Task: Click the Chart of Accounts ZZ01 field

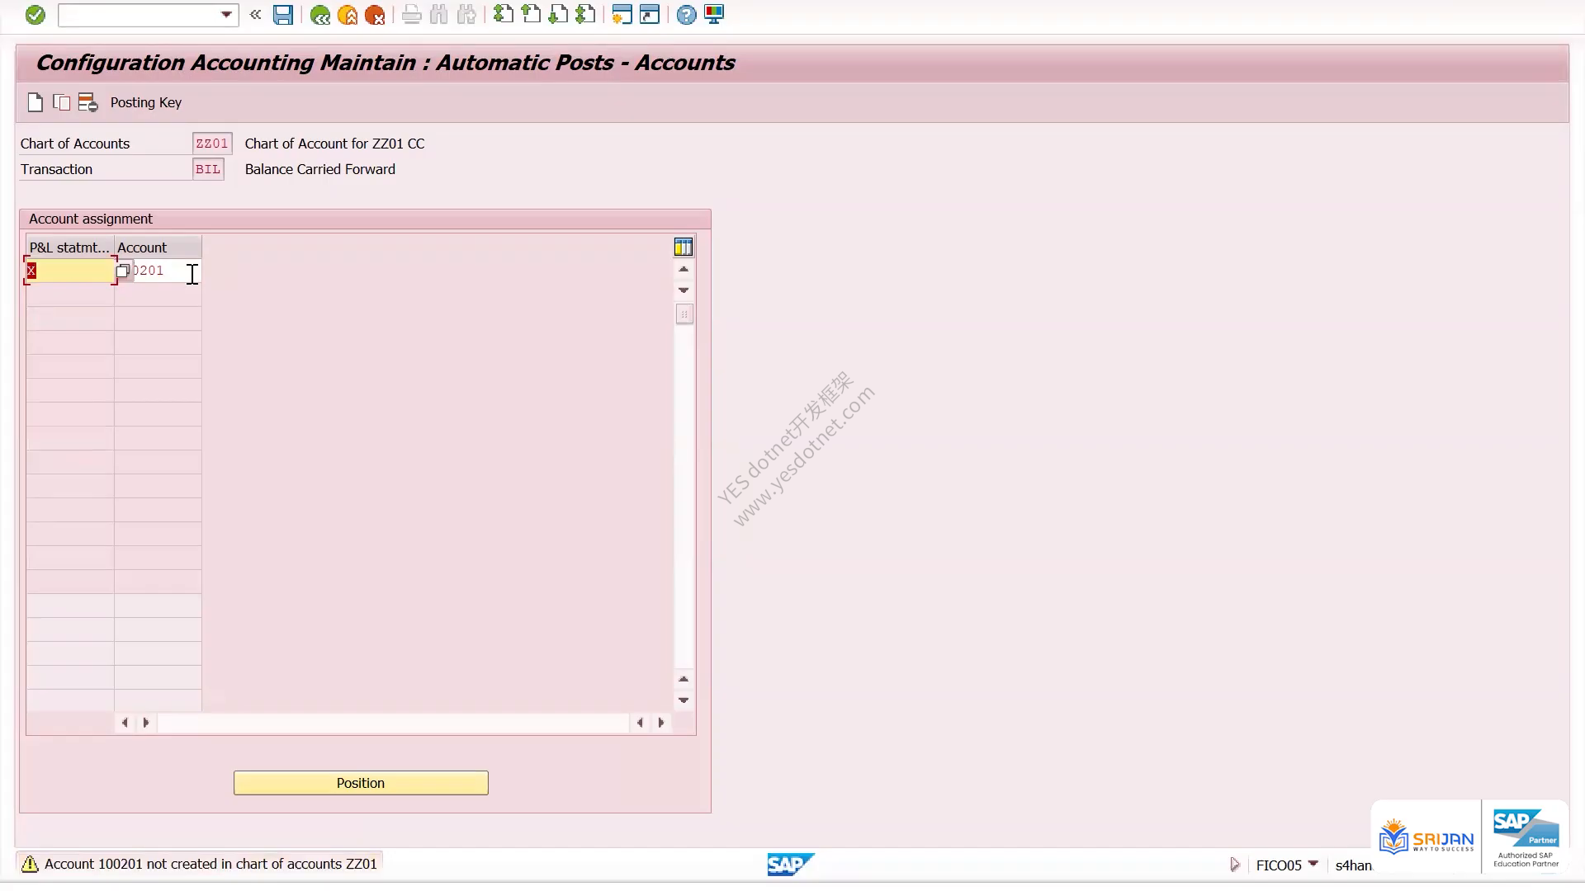Action: click(x=212, y=144)
